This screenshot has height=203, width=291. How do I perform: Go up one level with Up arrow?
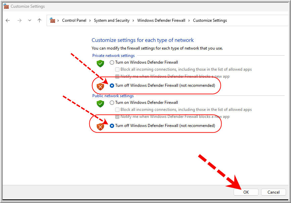39,20
